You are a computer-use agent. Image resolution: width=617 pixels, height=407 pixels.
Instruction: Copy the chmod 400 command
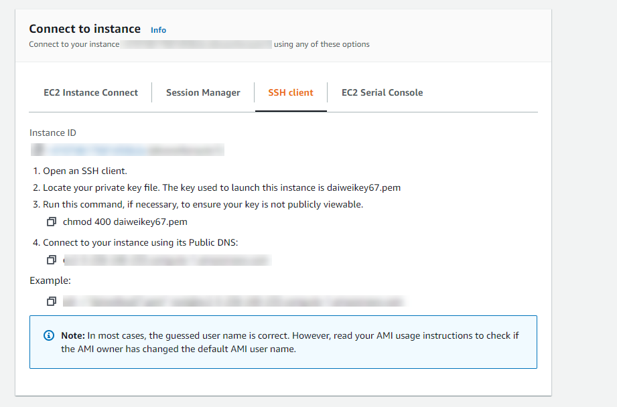click(x=51, y=222)
